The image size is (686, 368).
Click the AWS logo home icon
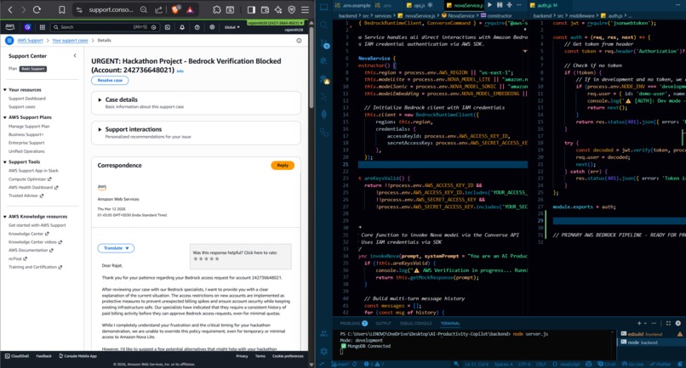(9, 27)
